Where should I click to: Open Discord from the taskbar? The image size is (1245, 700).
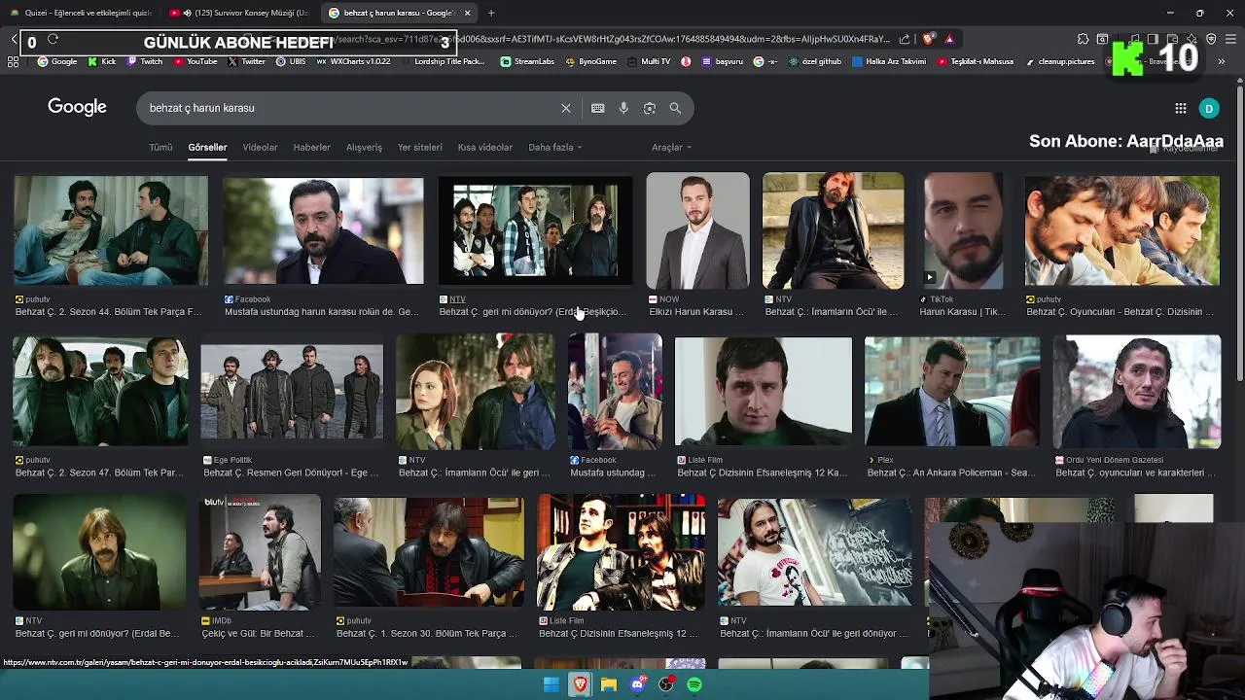point(637,684)
